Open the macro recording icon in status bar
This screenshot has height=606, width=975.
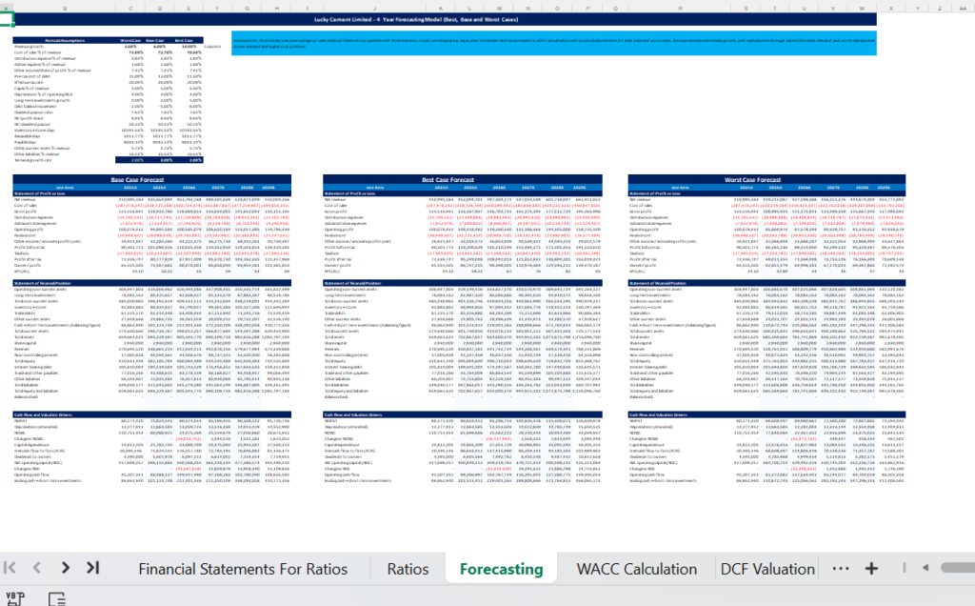coord(15,598)
